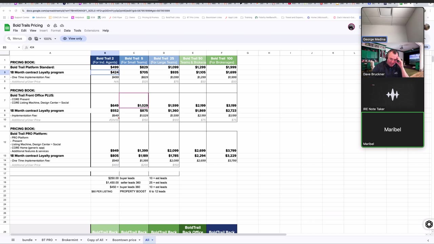The image size is (434, 244).
Task: Switch to the Brokermint sheet tab
Action: [x=70, y=240]
